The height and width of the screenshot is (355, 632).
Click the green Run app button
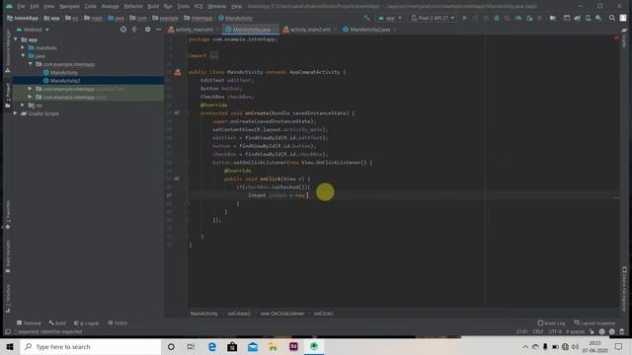pos(464,18)
